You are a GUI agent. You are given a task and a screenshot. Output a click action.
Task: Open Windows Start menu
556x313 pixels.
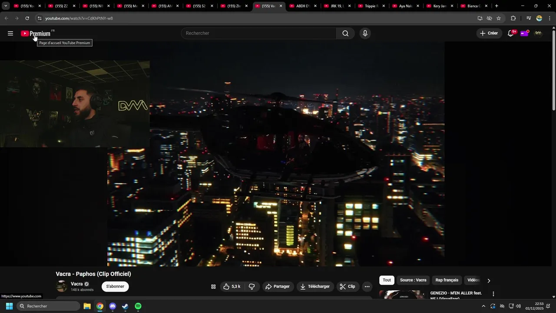click(x=9, y=306)
